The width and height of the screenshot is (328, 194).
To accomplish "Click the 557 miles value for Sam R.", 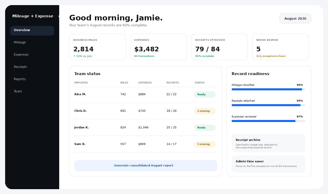I will tap(123, 144).
